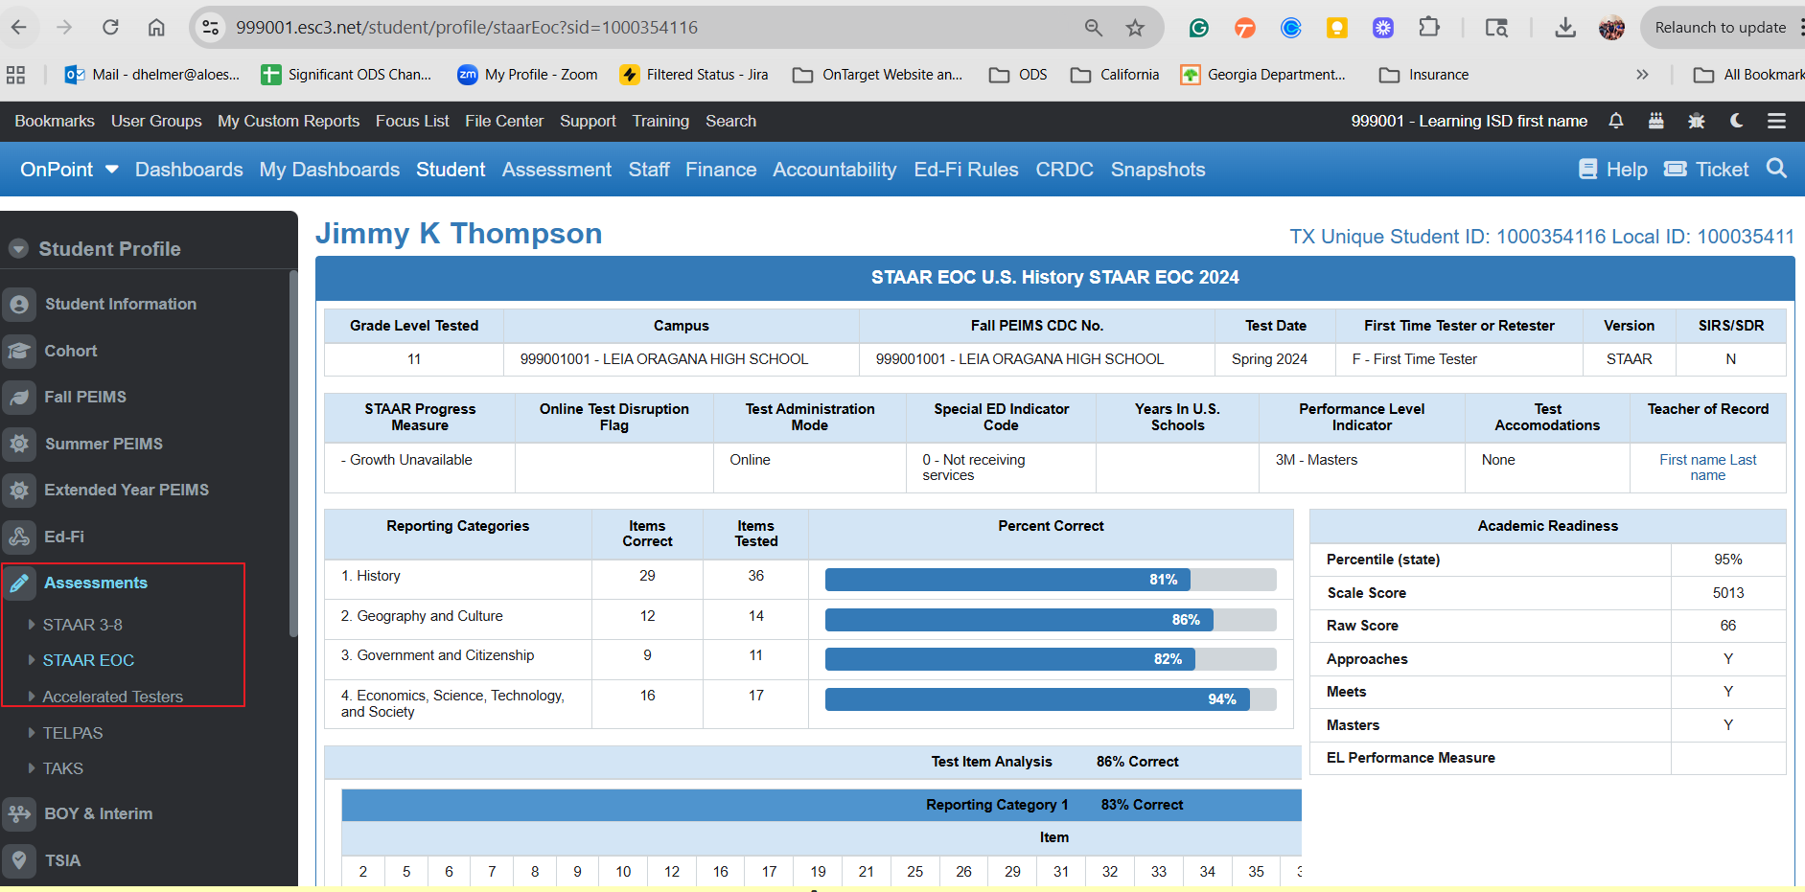This screenshot has height=892, width=1805.
Task: Expand the TELPAS section
Action: (73, 733)
